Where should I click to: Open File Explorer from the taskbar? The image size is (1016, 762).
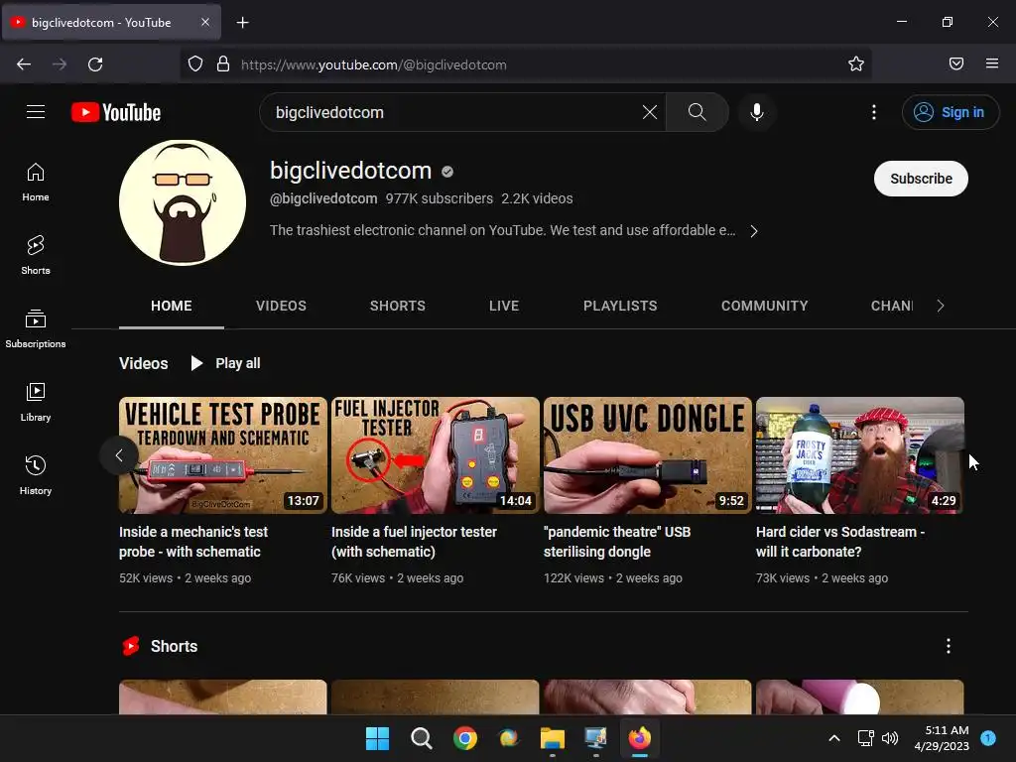[x=552, y=738]
